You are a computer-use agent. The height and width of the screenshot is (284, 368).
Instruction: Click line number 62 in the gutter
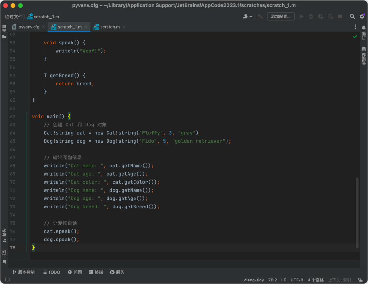[x=13, y=117]
